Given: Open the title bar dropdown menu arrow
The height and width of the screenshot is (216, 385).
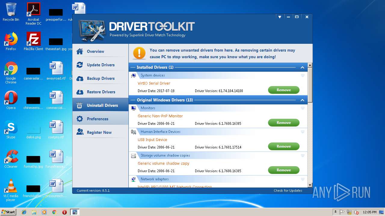Looking at the screenshot, I should pyautogui.click(x=280, y=17).
